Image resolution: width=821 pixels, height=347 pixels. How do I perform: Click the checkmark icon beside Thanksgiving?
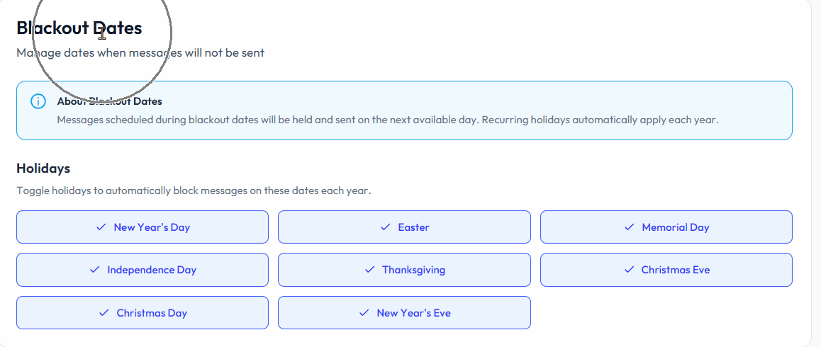(369, 270)
